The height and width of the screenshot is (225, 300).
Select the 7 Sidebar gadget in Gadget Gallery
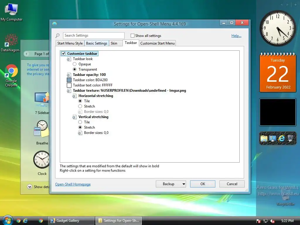[42, 103]
